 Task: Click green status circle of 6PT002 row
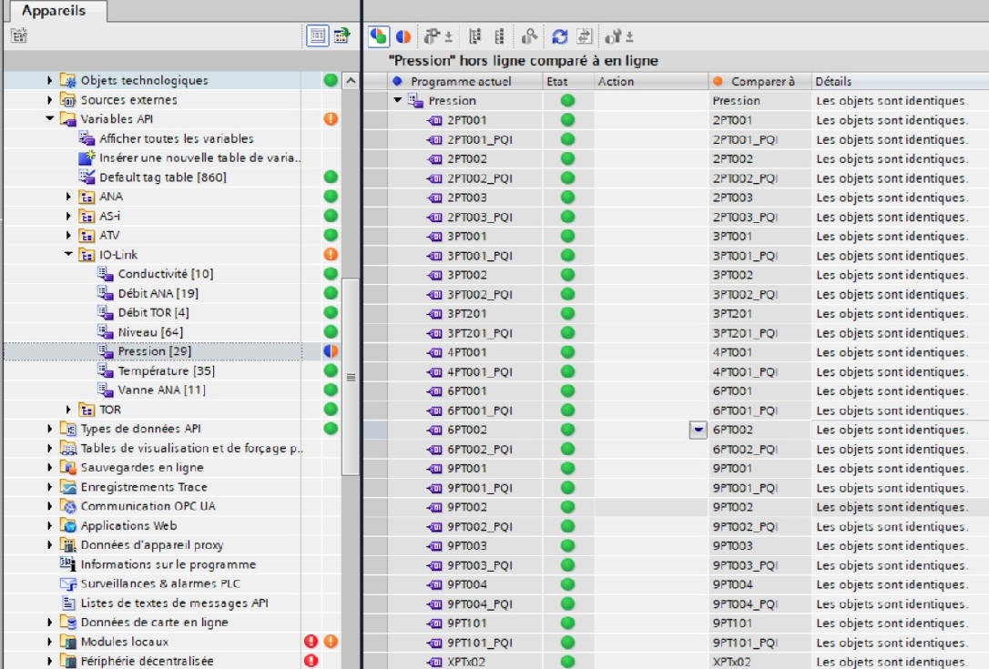567,430
